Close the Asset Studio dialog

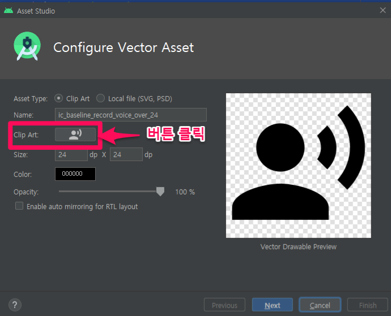382,10
